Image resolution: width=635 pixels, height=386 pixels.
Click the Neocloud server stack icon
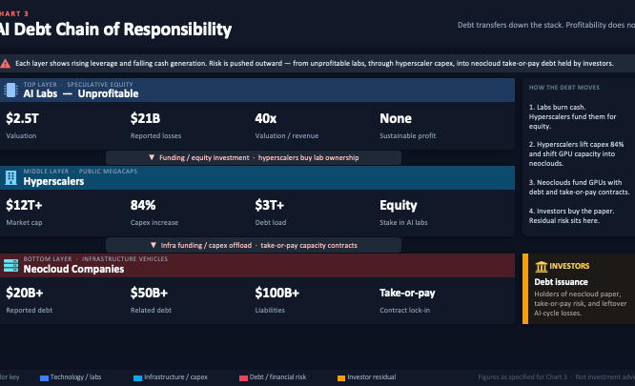pos(10,265)
